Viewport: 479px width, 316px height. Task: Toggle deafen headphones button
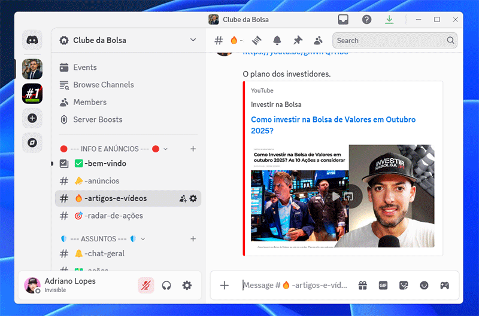click(x=166, y=286)
